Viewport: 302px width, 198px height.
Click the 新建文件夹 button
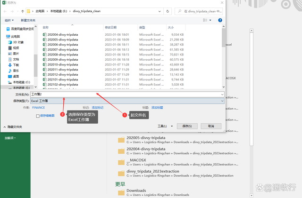point(28,20)
